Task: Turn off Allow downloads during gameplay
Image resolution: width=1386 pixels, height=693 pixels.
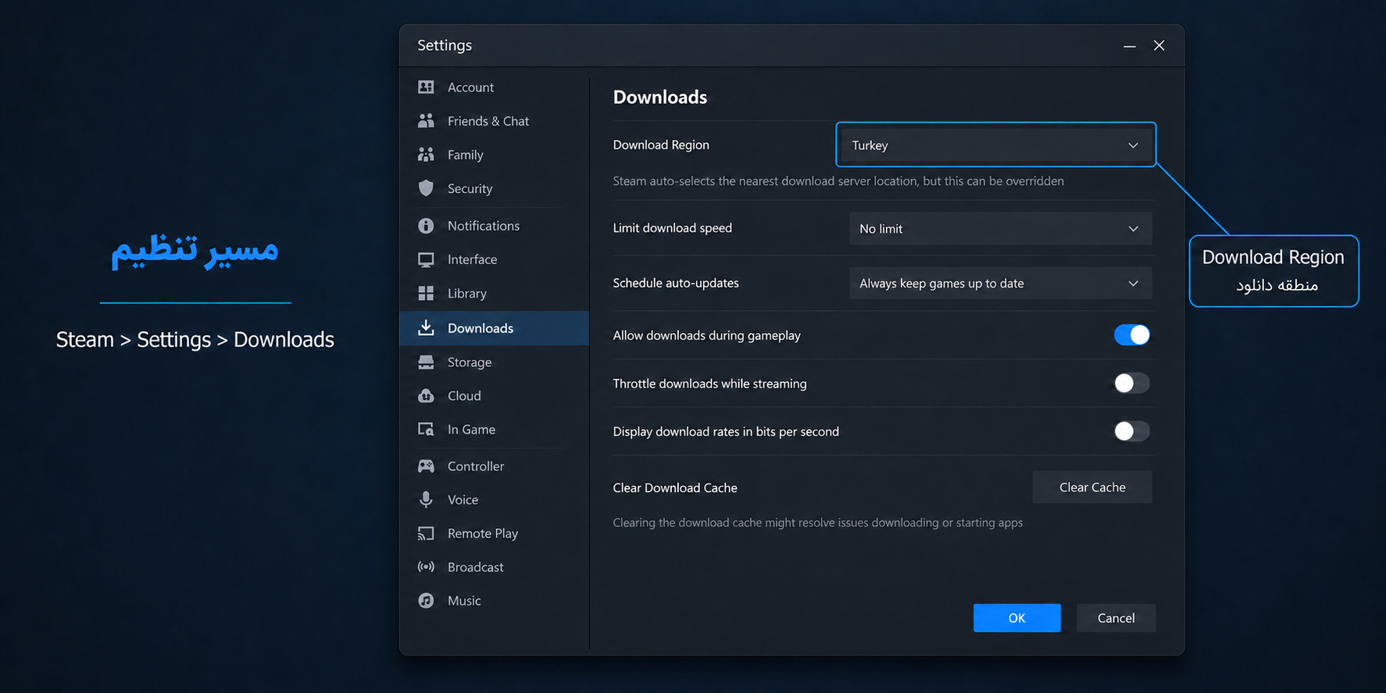Action: pos(1131,335)
